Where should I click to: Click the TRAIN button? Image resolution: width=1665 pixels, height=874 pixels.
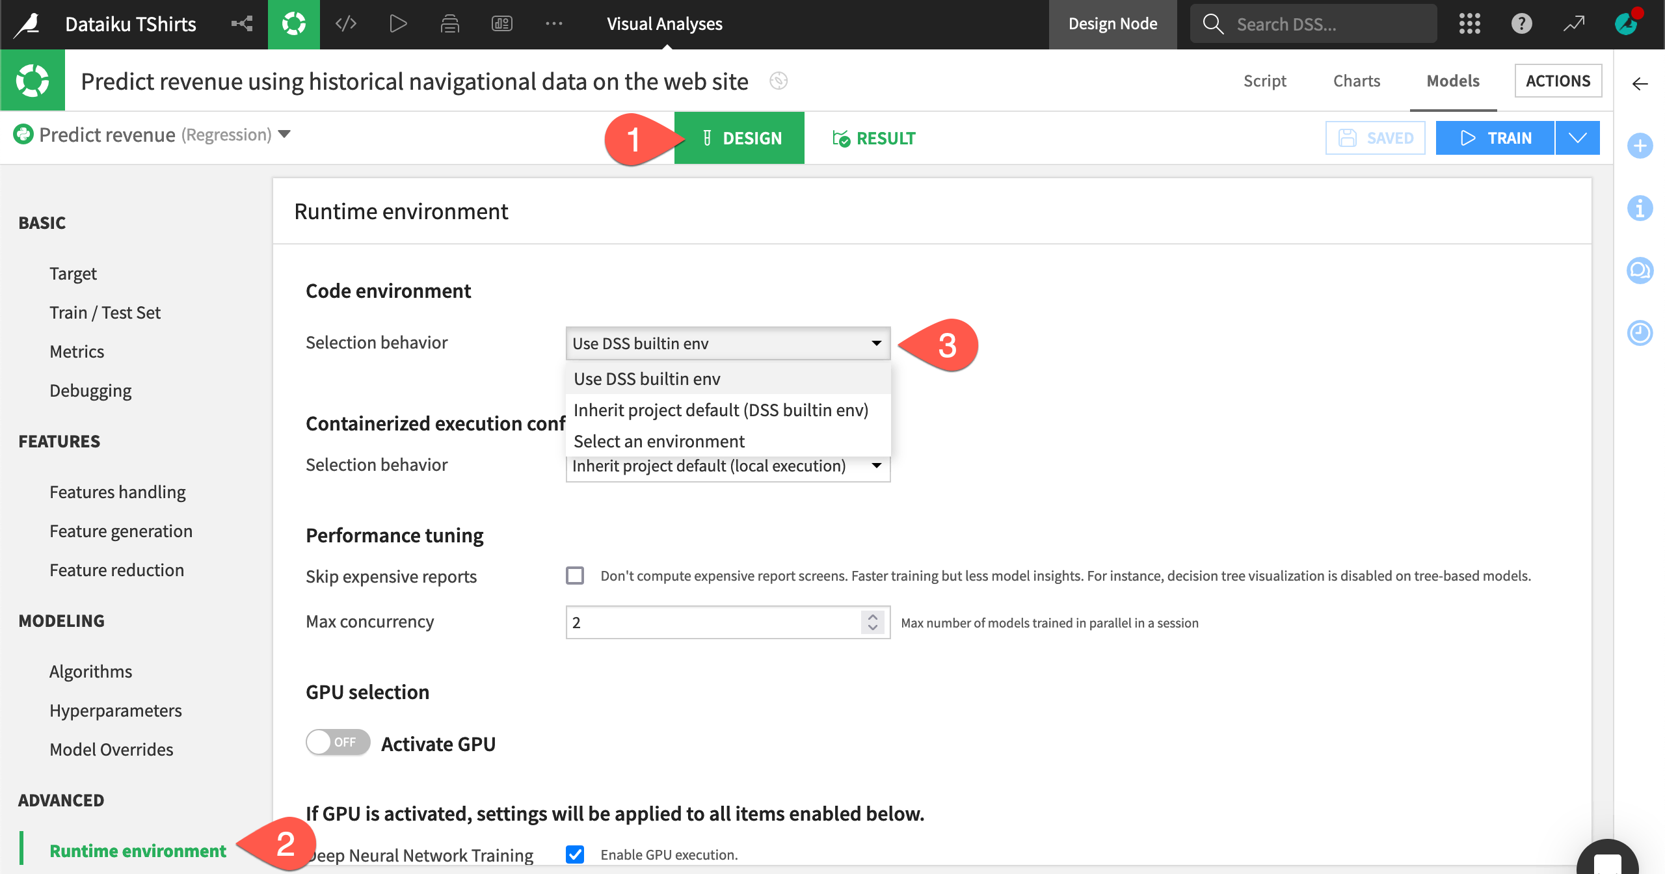1495,138
